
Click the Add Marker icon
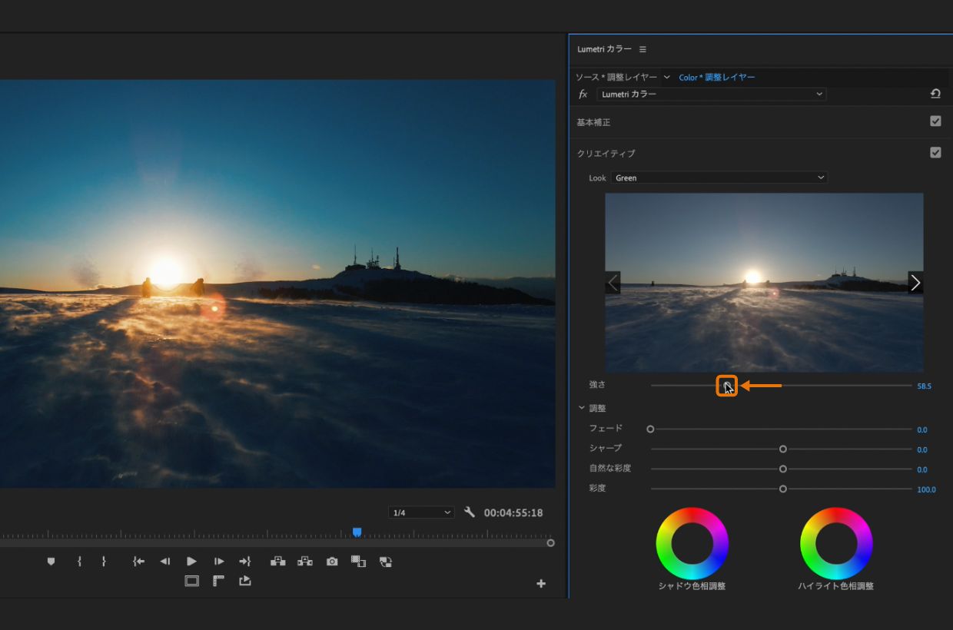[51, 562]
